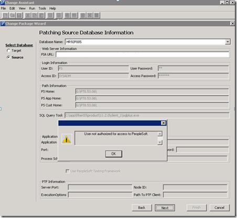Viewport: 237px width, 218px height.
Task: Click the User ID field
Action: point(93,68)
